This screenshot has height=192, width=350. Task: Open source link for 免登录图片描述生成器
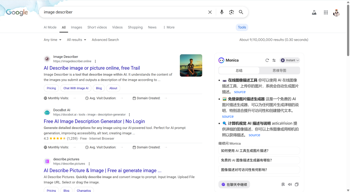[228, 116]
